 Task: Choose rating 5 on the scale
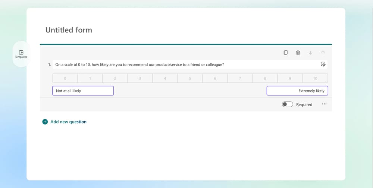pos(190,78)
